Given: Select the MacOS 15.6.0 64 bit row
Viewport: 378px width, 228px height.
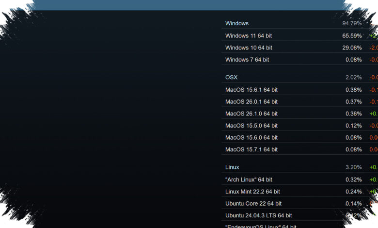Looking at the screenshot, I should coord(299,137).
